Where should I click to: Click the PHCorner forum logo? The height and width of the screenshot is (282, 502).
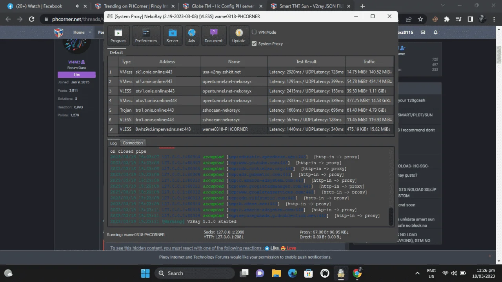pyautogui.click(x=59, y=33)
